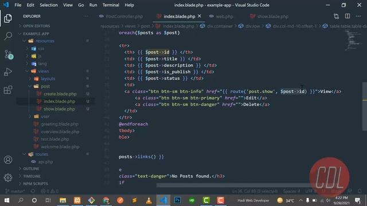Open Photoshop from the taskbar
This screenshot has height=206, width=367.
(x=177, y=200)
